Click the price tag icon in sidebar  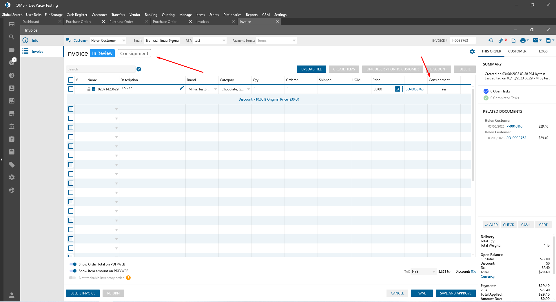[x=12, y=165]
